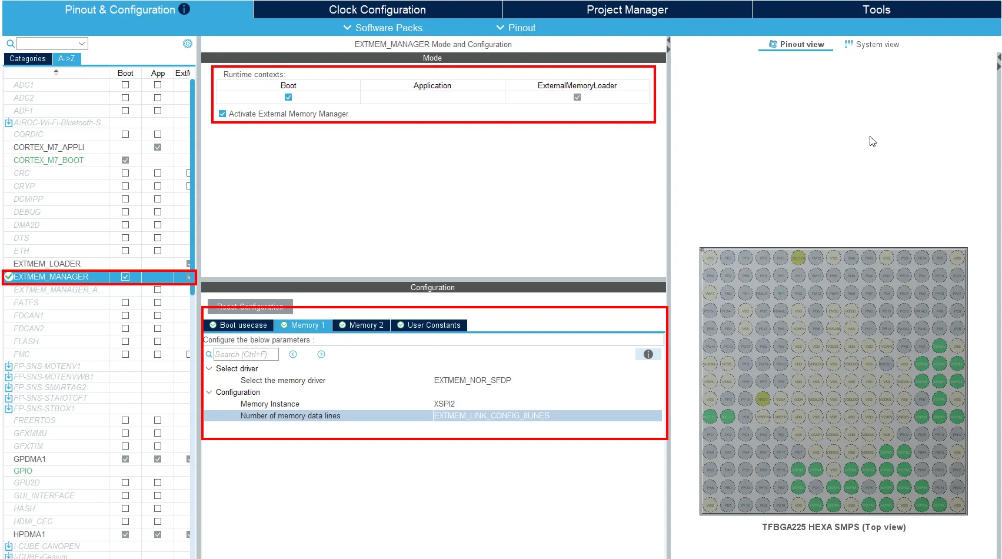
Task: Enable Boot checkbox for ADC1
Action: pyautogui.click(x=125, y=85)
